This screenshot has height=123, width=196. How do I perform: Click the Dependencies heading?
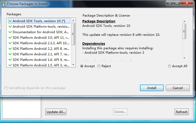94,43
